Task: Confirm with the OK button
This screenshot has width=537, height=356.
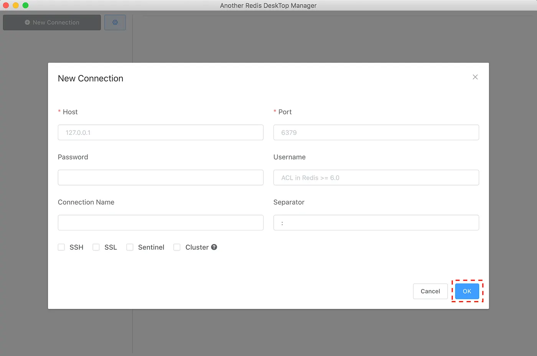Action: [467, 291]
